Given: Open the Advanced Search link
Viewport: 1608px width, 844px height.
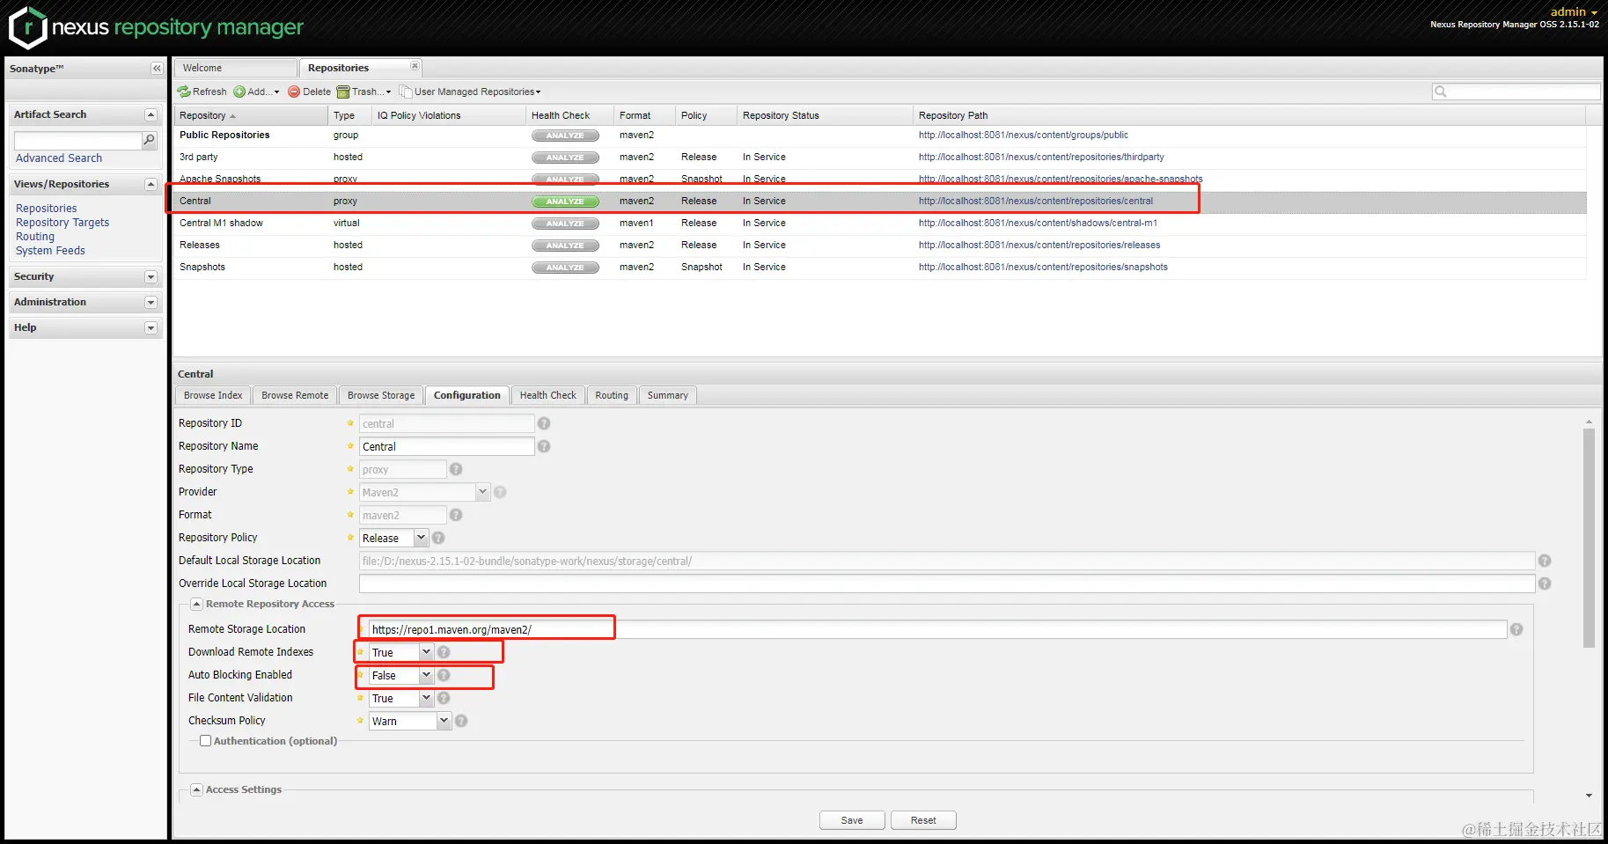Looking at the screenshot, I should pos(59,158).
